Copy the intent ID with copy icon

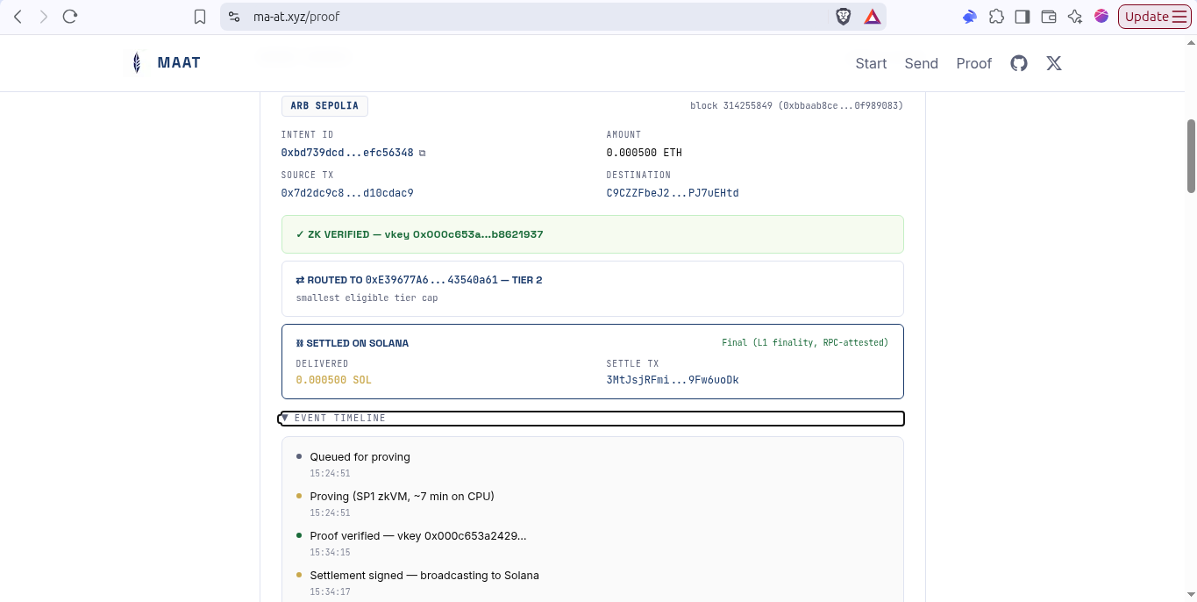pos(422,153)
